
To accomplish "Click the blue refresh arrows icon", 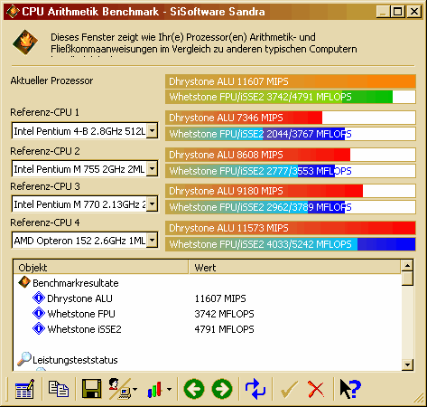I will (x=255, y=389).
